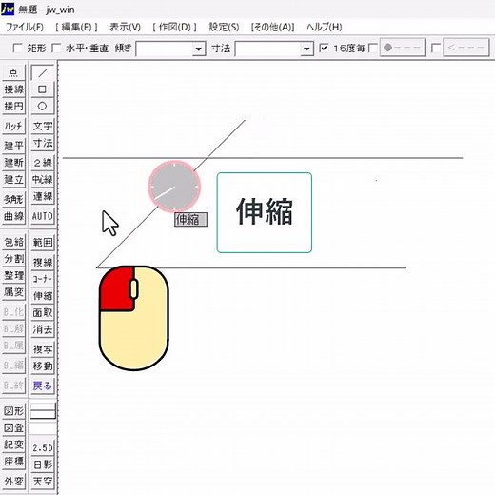The height and width of the screenshot is (495, 495).
Task: Click the small 伸縮 label below clock menu
Action: (190, 220)
